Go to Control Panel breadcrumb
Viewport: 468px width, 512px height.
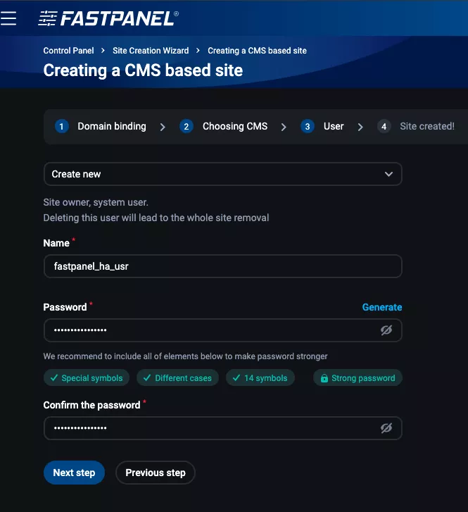[68, 51]
